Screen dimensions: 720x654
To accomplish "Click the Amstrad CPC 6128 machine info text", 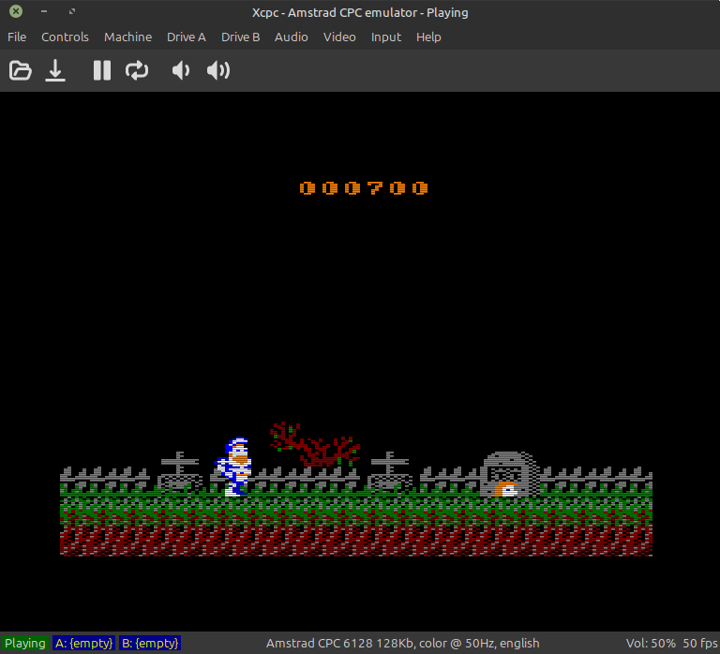I will tap(403, 643).
